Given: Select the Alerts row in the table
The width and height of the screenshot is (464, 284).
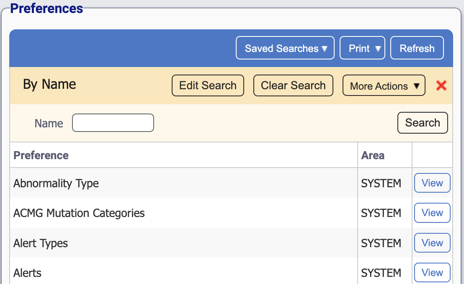Looking at the screenshot, I should click(x=168, y=273).
